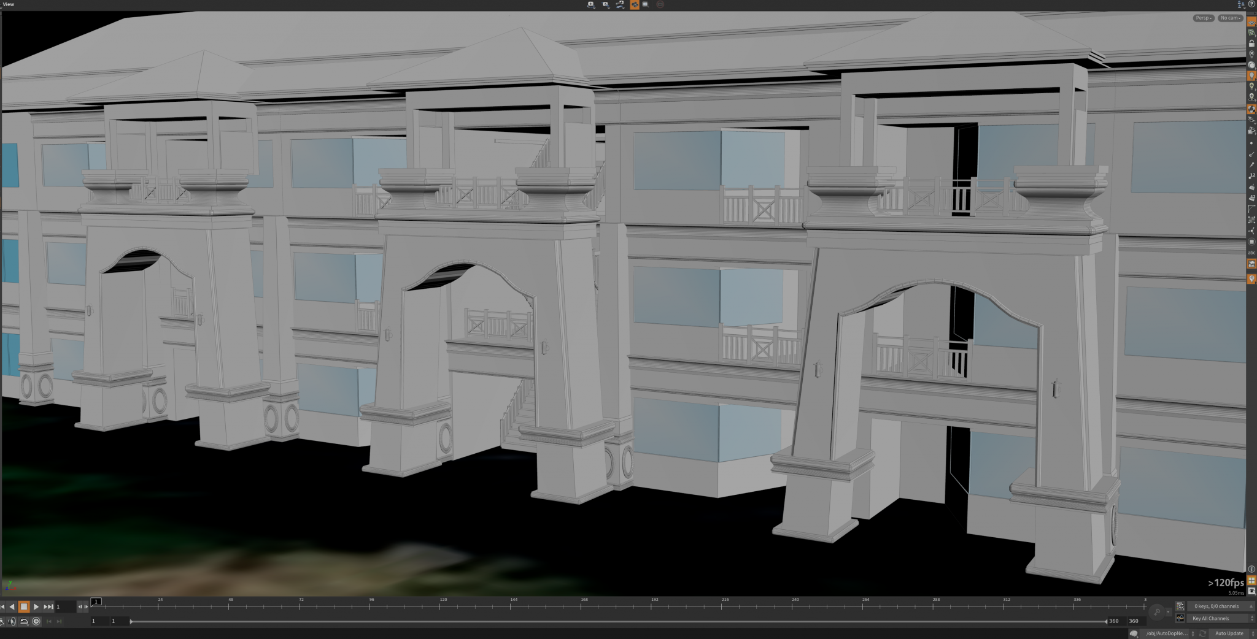Click the camera-with-glasses icon below ghosting
Viewport: 1257px width, 639px height.
(x=1251, y=131)
